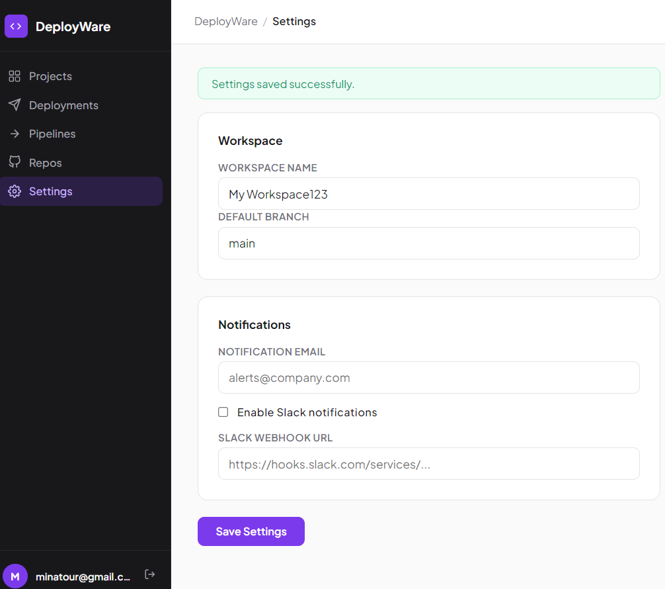This screenshot has width=665, height=589.
Task: Navigate to Repos in the sidebar
Action: click(x=81, y=163)
